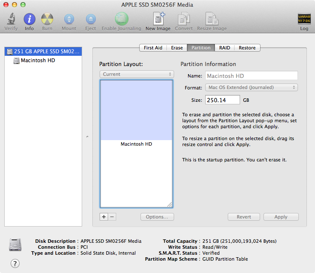Click 'Partition Information' heading
The width and height of the screenshot is (315, 273).
(x=208, y=64)
